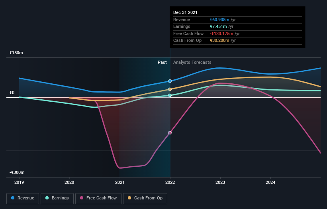
Task: Click the Cash From Op label in tooltip
Action: point(187,41)
